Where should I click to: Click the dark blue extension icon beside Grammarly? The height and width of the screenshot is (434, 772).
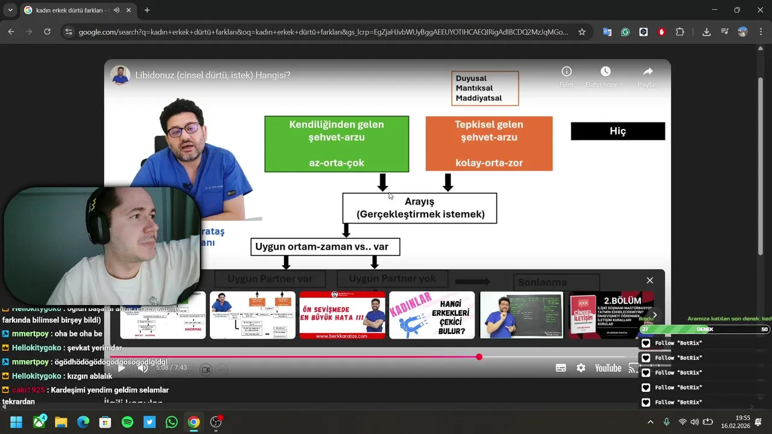point(644,32)
